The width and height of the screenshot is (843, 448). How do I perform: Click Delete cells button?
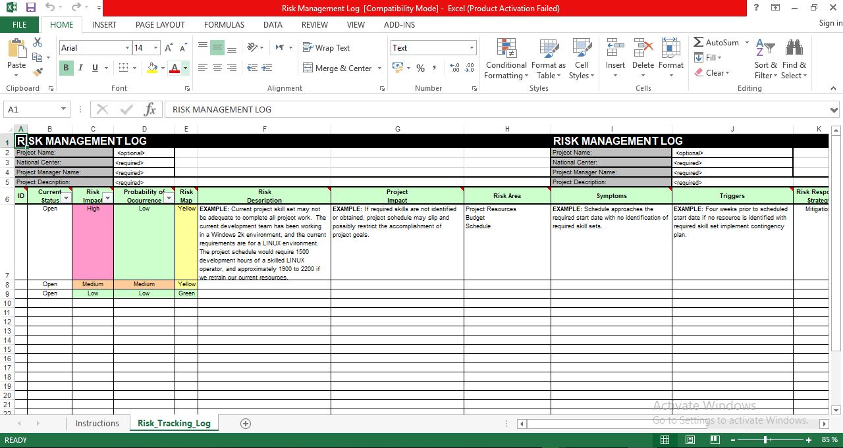(x=643, y=59)
